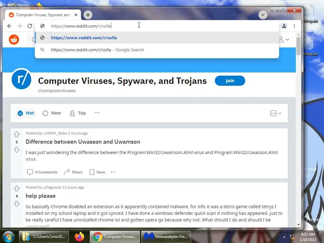Upvote the Uwasson and Uwamson post

pos(17,134)
